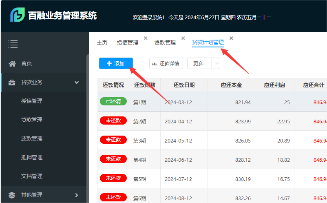Open 还款管理 in the sidebar
The width and height of the screenshot is (327, 203).
tap(32, 139)
